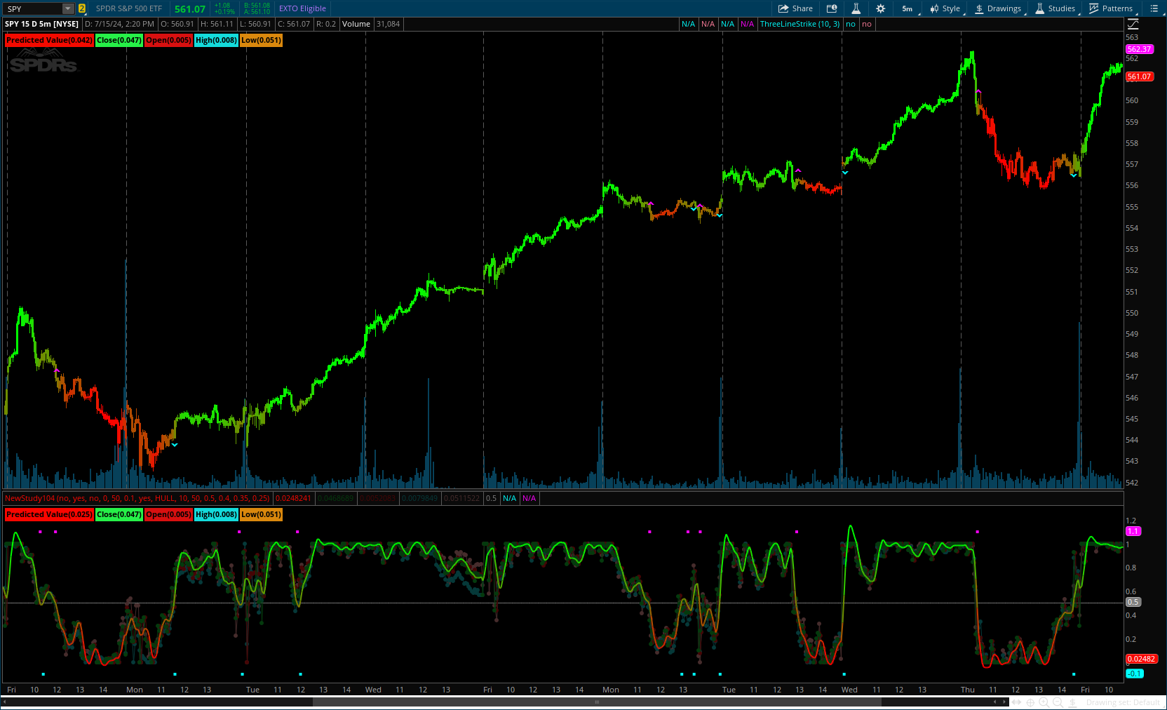This screenshot has height=710, width=1167.
Task: Click the yellow link number 2 badge
Action: coord(82,8)
